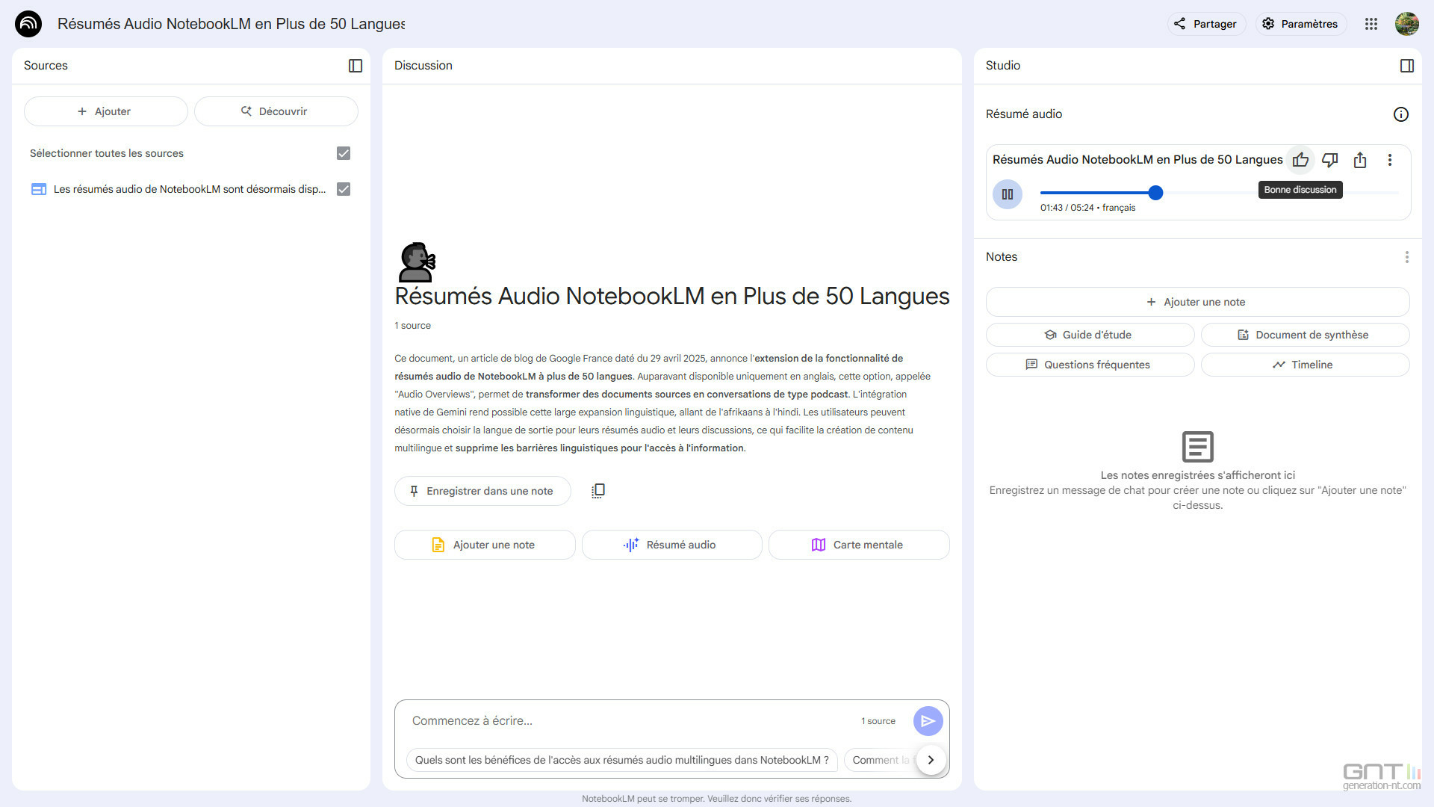1434x807 pixels.
Task: Click the source document icon
Action: coord(39,189)
